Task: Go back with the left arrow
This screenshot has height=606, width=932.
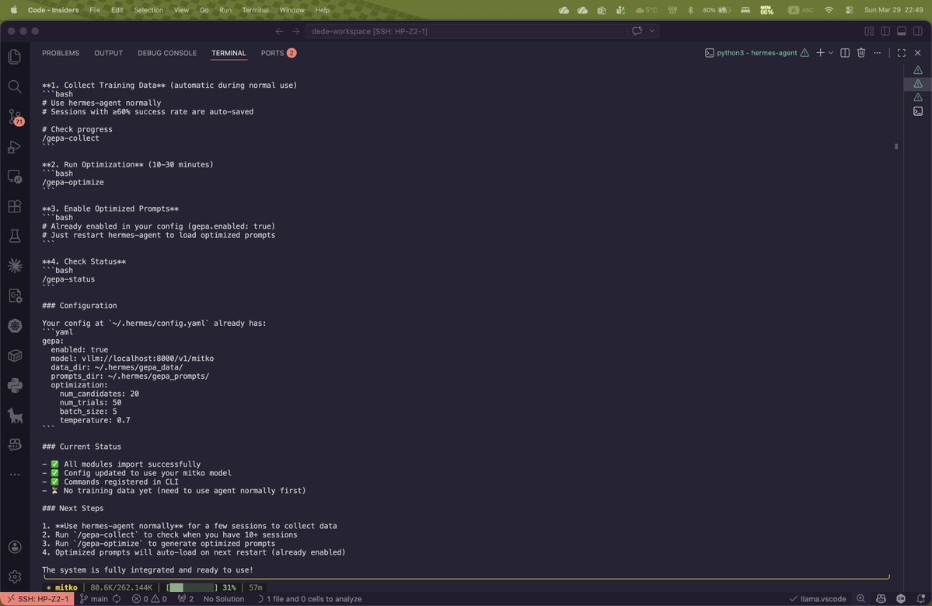Action: coord(279,31)
